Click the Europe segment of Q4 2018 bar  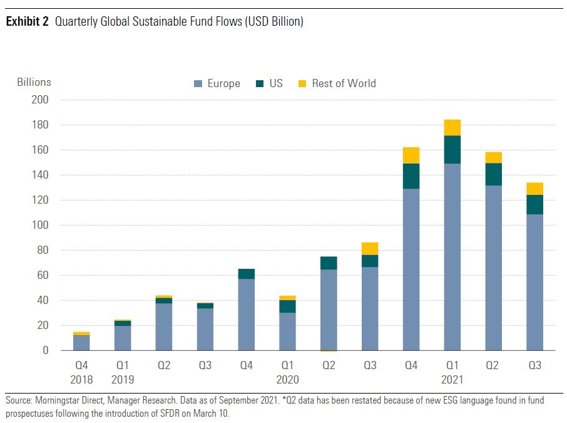click(81, 343)
